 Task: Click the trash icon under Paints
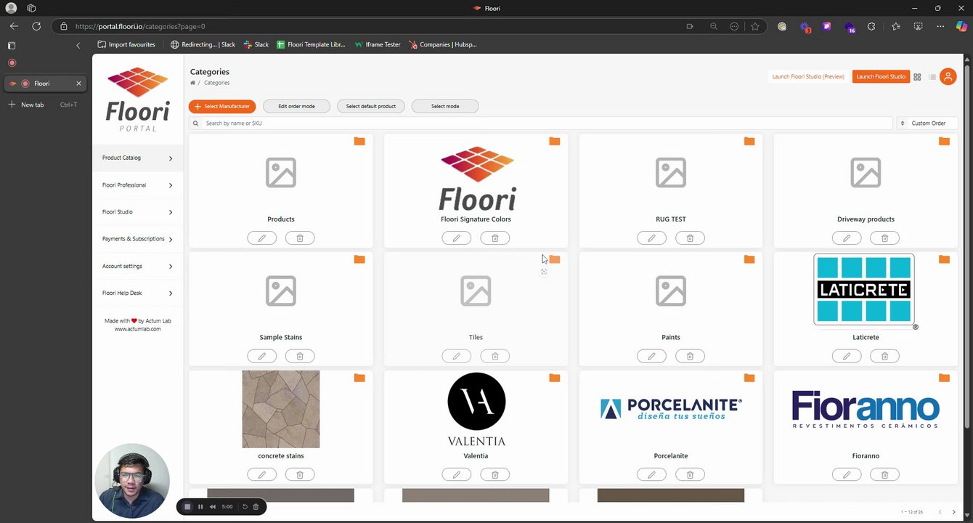tap(690, 357)
